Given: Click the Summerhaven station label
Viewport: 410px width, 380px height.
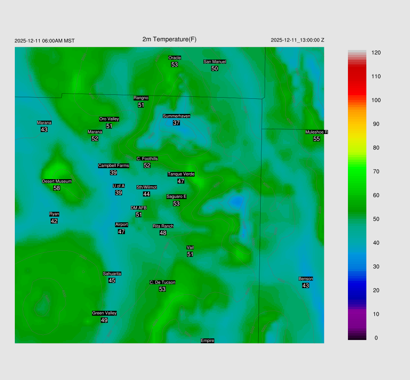Looking at the screenshot, I should (176, 116).
